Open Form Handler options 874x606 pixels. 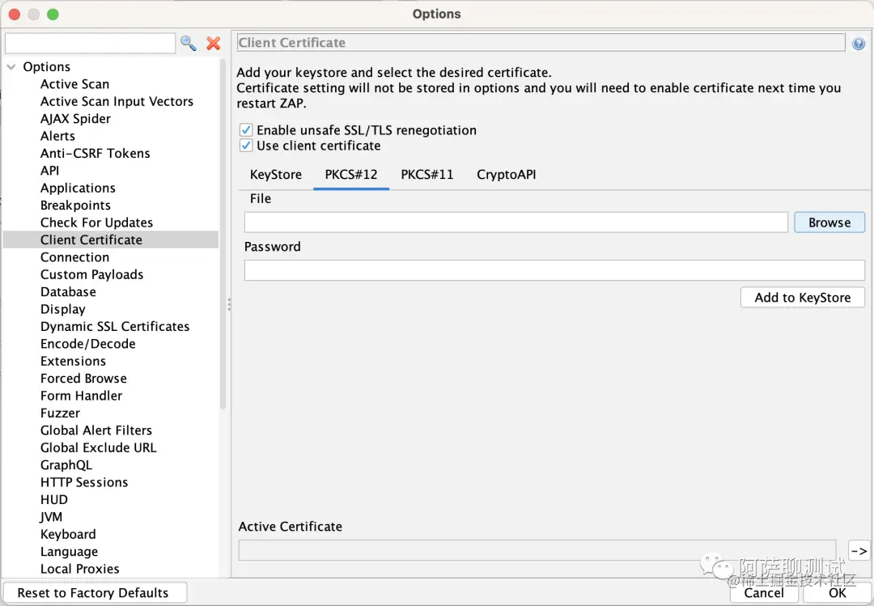pyautogui.click(x=81, y=396)
